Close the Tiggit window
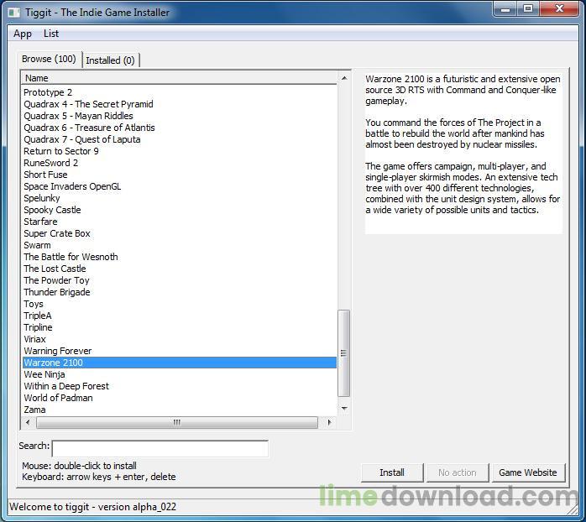Image resolution: width=586 pixels, height=522 pixels. 559,9
